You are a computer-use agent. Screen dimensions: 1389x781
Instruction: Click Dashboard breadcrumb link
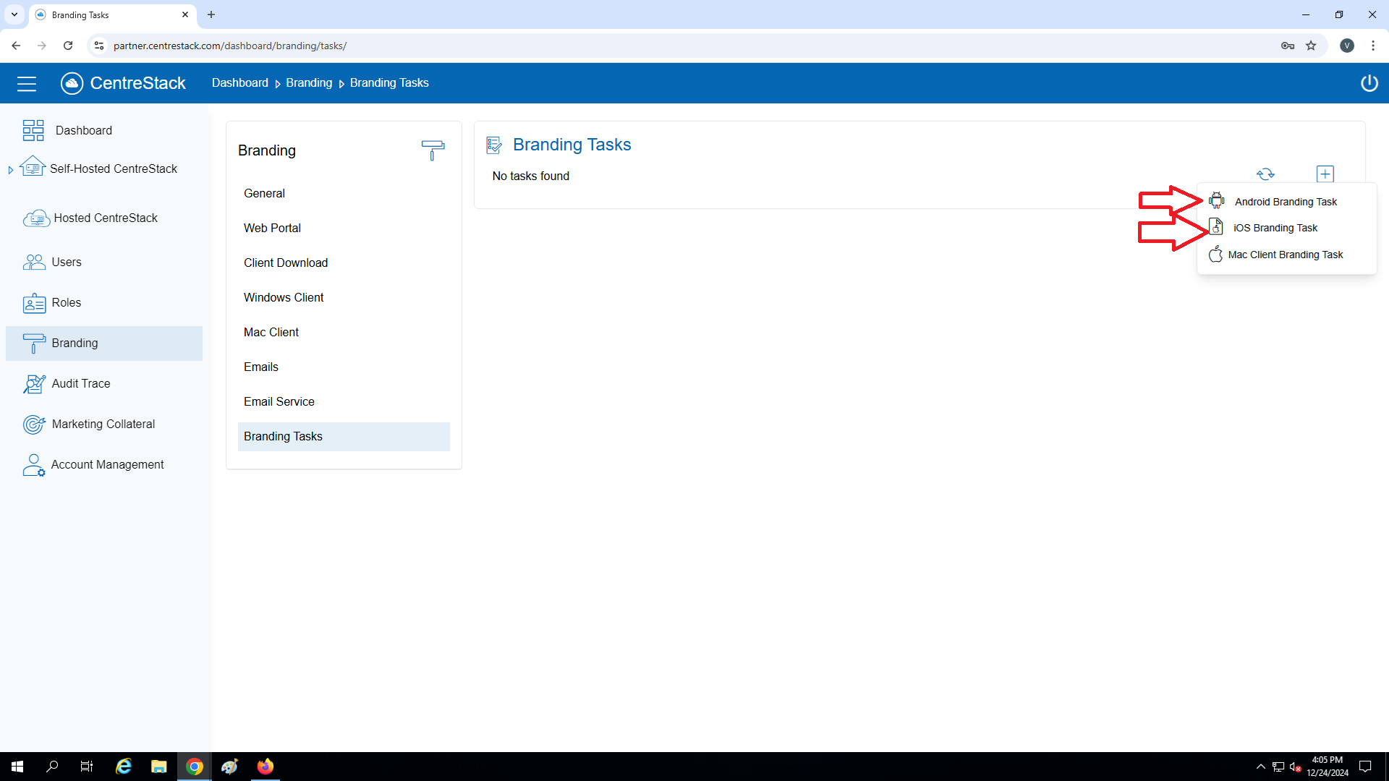pyautogui.click(x=239, y=83)
